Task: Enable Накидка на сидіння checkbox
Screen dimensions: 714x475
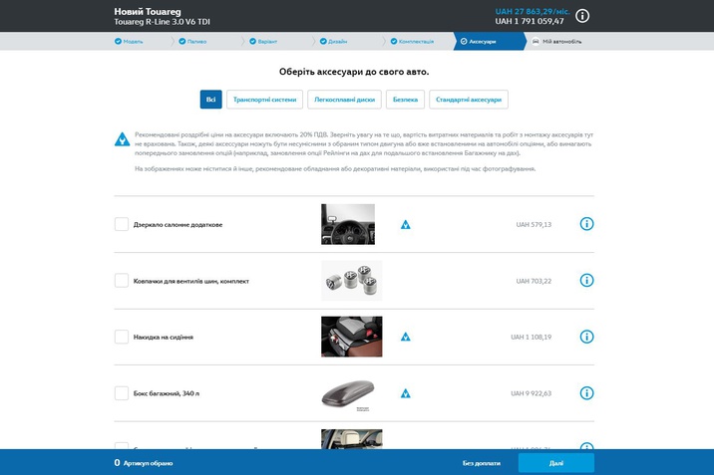Action: point(121,337)
